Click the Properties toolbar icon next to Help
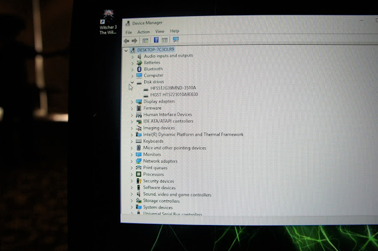 (165, 40)
